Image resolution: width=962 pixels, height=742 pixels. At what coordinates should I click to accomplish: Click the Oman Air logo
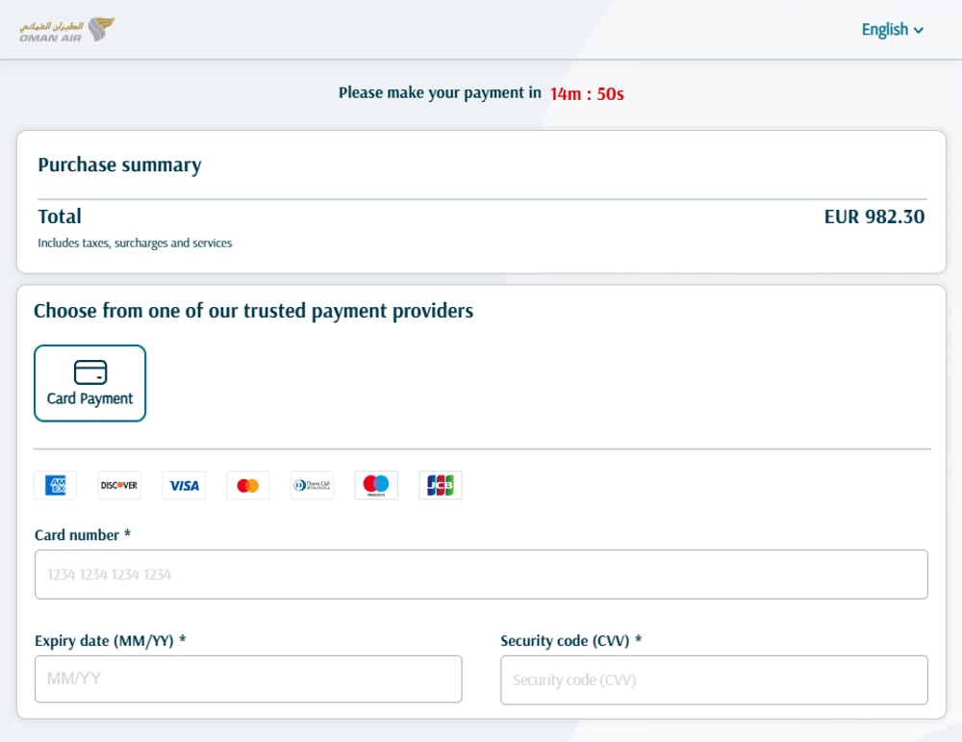(67, 30)
